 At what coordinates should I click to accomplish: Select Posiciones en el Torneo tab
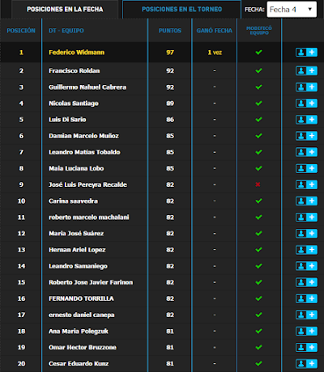181,10
